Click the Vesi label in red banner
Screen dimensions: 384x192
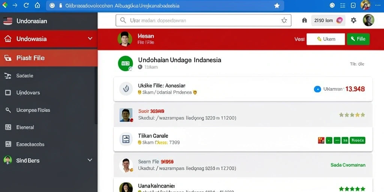(299, 39)
